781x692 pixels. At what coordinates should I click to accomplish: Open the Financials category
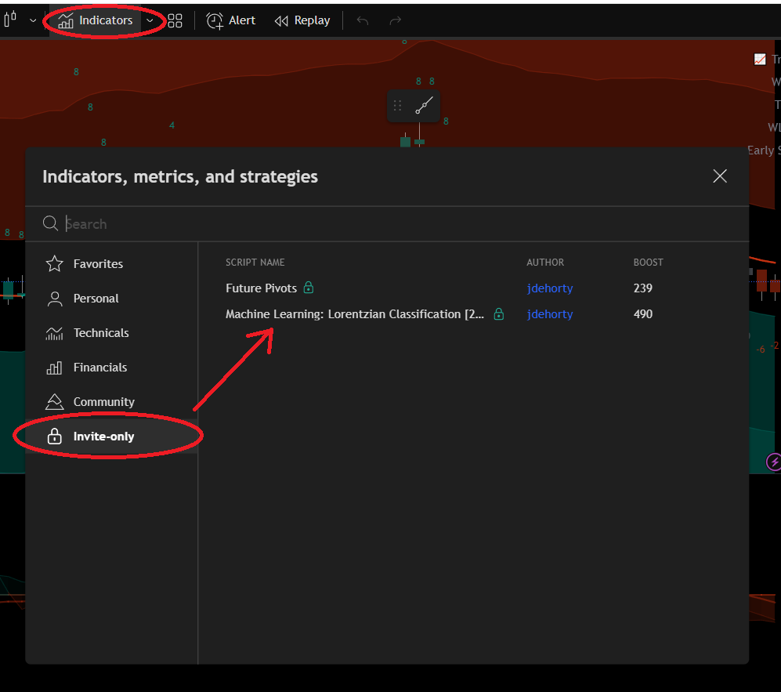(99, 368)
